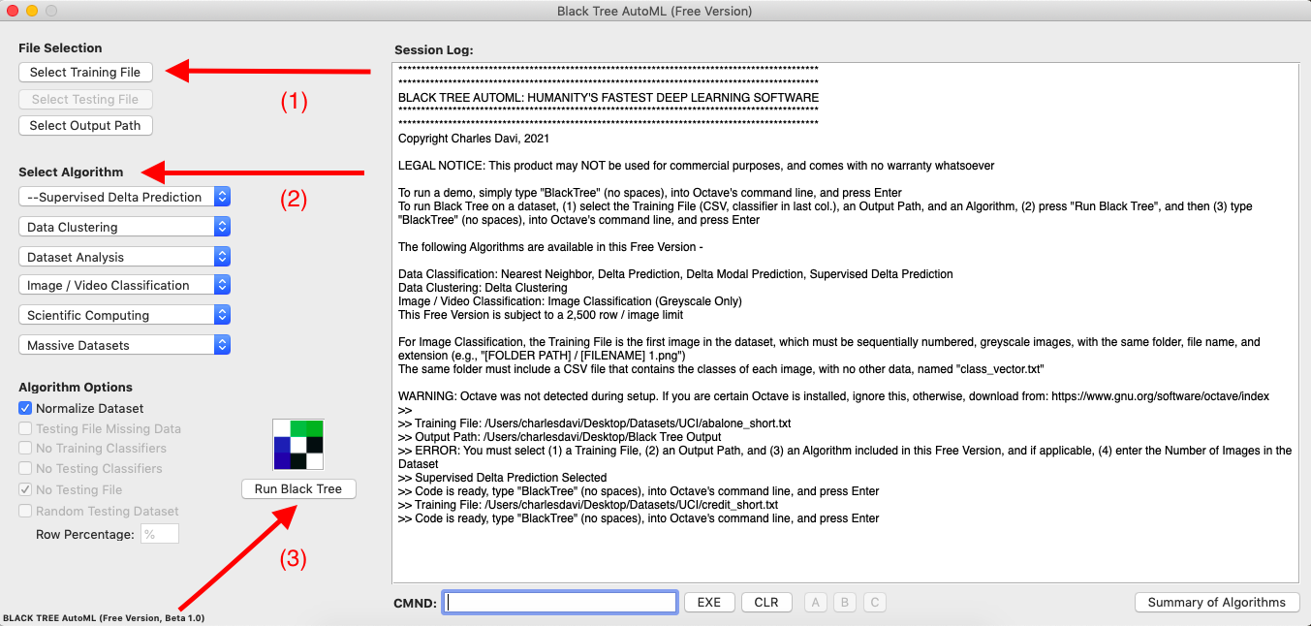Click the Select Output Path button

tap(85, 126)
